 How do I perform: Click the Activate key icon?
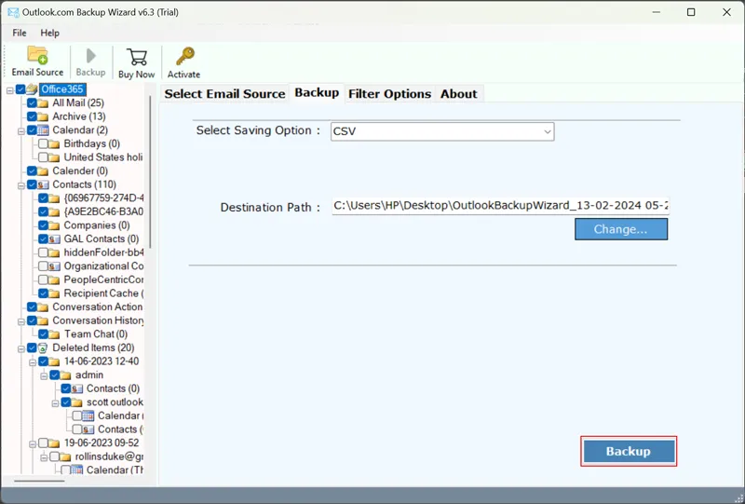(183, 56)
